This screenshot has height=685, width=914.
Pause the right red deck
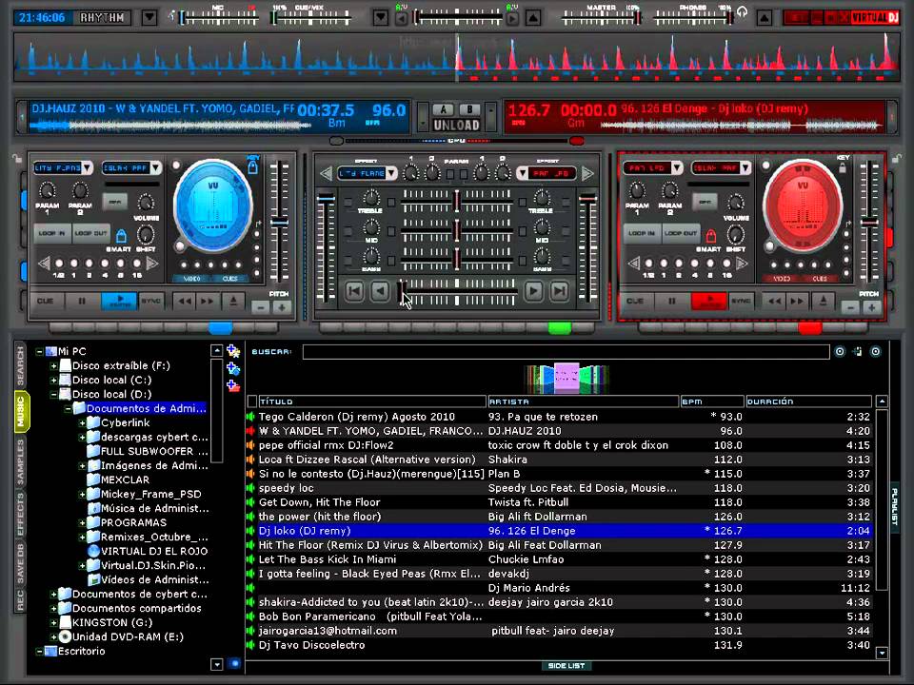[671, 302]
